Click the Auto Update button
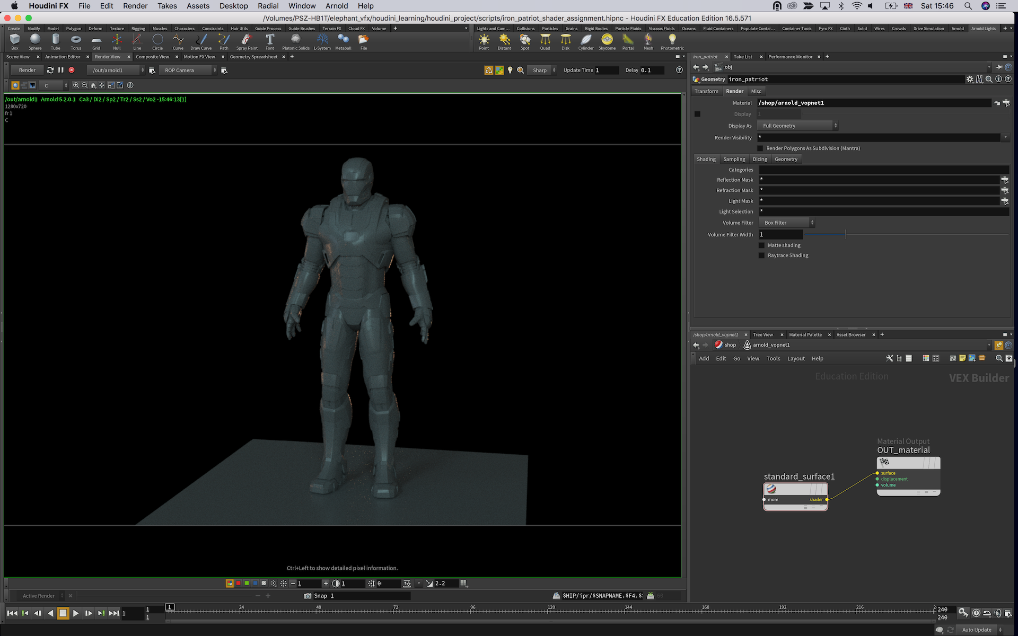The height and width of the screenshot is (636, 1018). coord(976,630)
